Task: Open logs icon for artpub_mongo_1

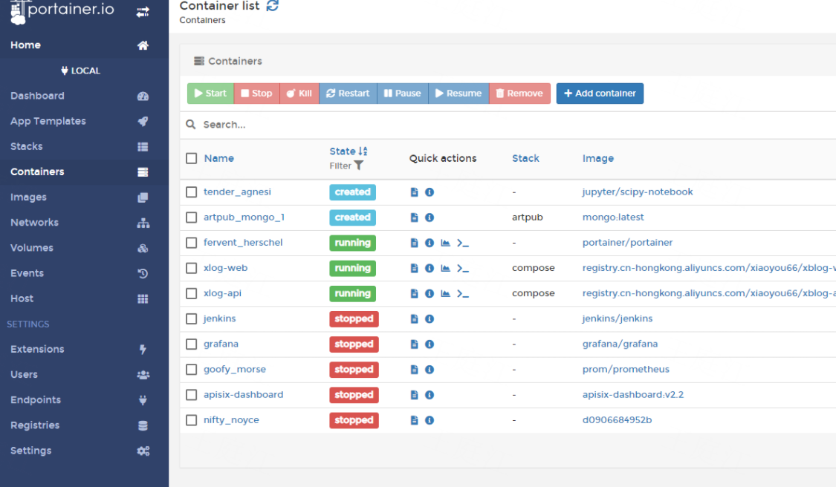Action: (414, 218)
